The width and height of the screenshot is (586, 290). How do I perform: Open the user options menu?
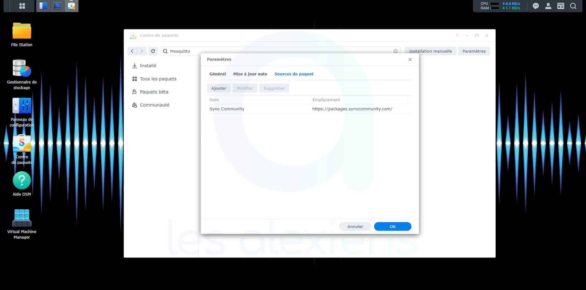pyautogui.click(x=548, y=6)
